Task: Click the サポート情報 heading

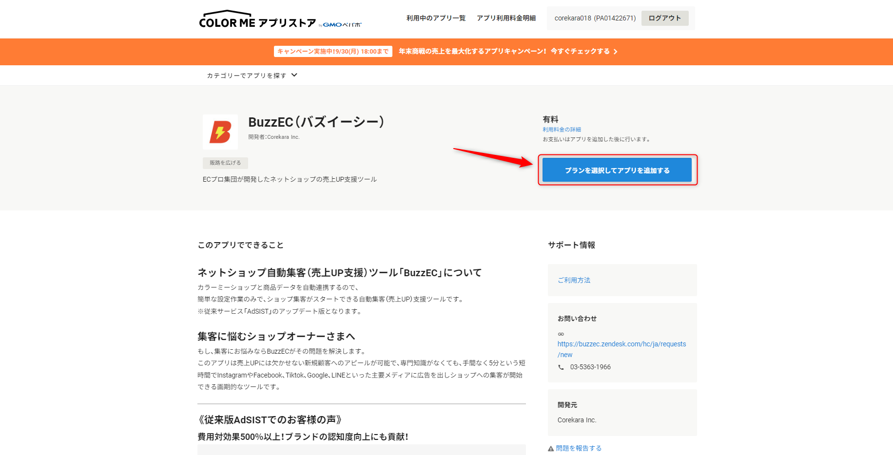Action: click(571, 245)
